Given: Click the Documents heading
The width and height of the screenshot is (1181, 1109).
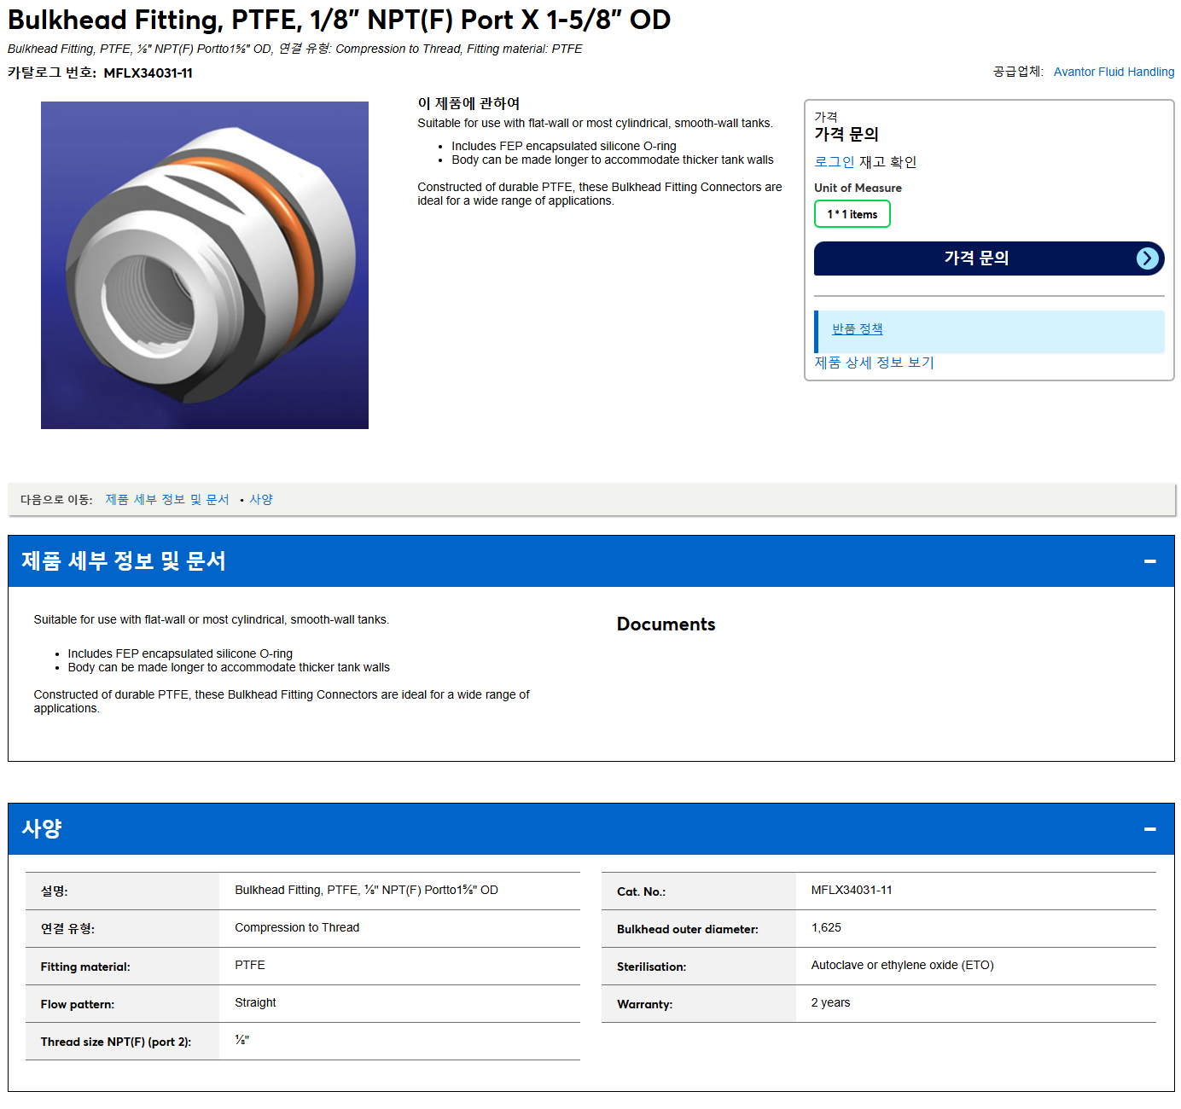Looking at the screenshot, I should coord(666,624).
